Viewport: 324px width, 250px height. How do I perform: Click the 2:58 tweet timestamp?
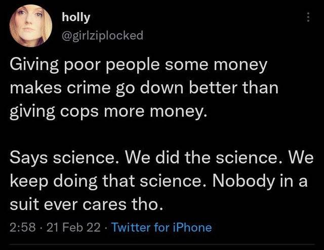[21, 227]
